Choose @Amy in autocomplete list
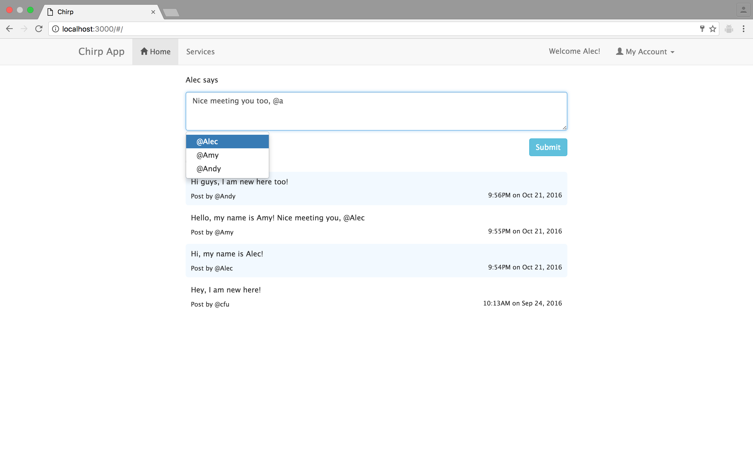The height and width of the screenshot is (470, 753). (227, 155)
